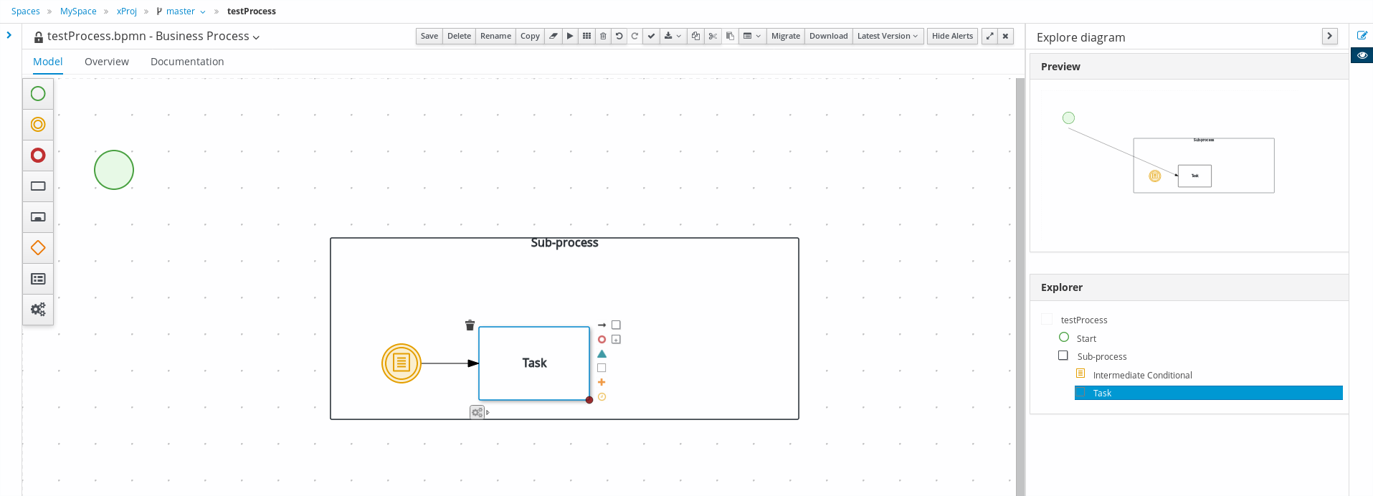
Task: Click the trash icon above the Task node
Action: click(470, 325)
